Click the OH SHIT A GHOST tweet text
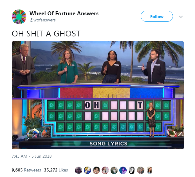 pyautogui.click(x=46, y=34)
